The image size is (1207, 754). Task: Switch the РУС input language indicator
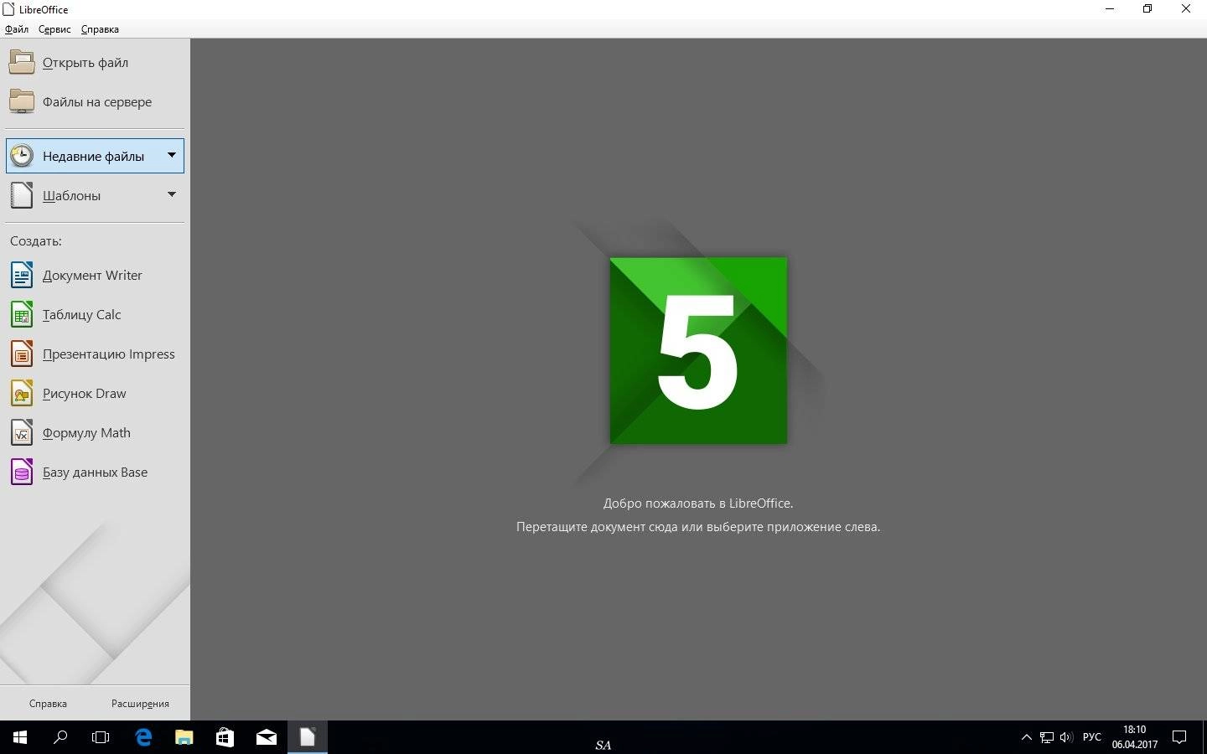coord(1091,737)
